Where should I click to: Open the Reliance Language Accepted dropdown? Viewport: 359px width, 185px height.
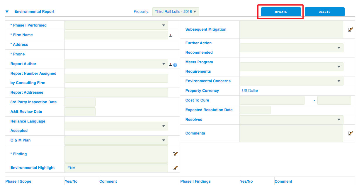[x=116, y=126]
